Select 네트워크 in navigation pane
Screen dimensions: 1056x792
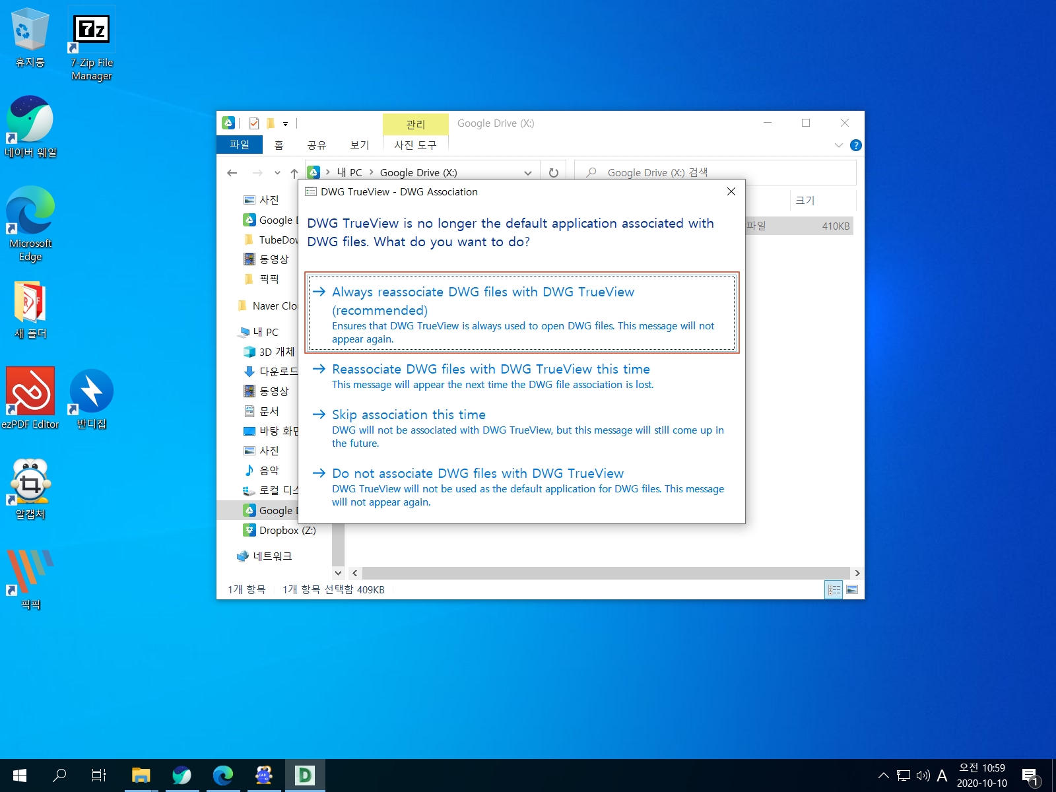(x=265, y=556)
